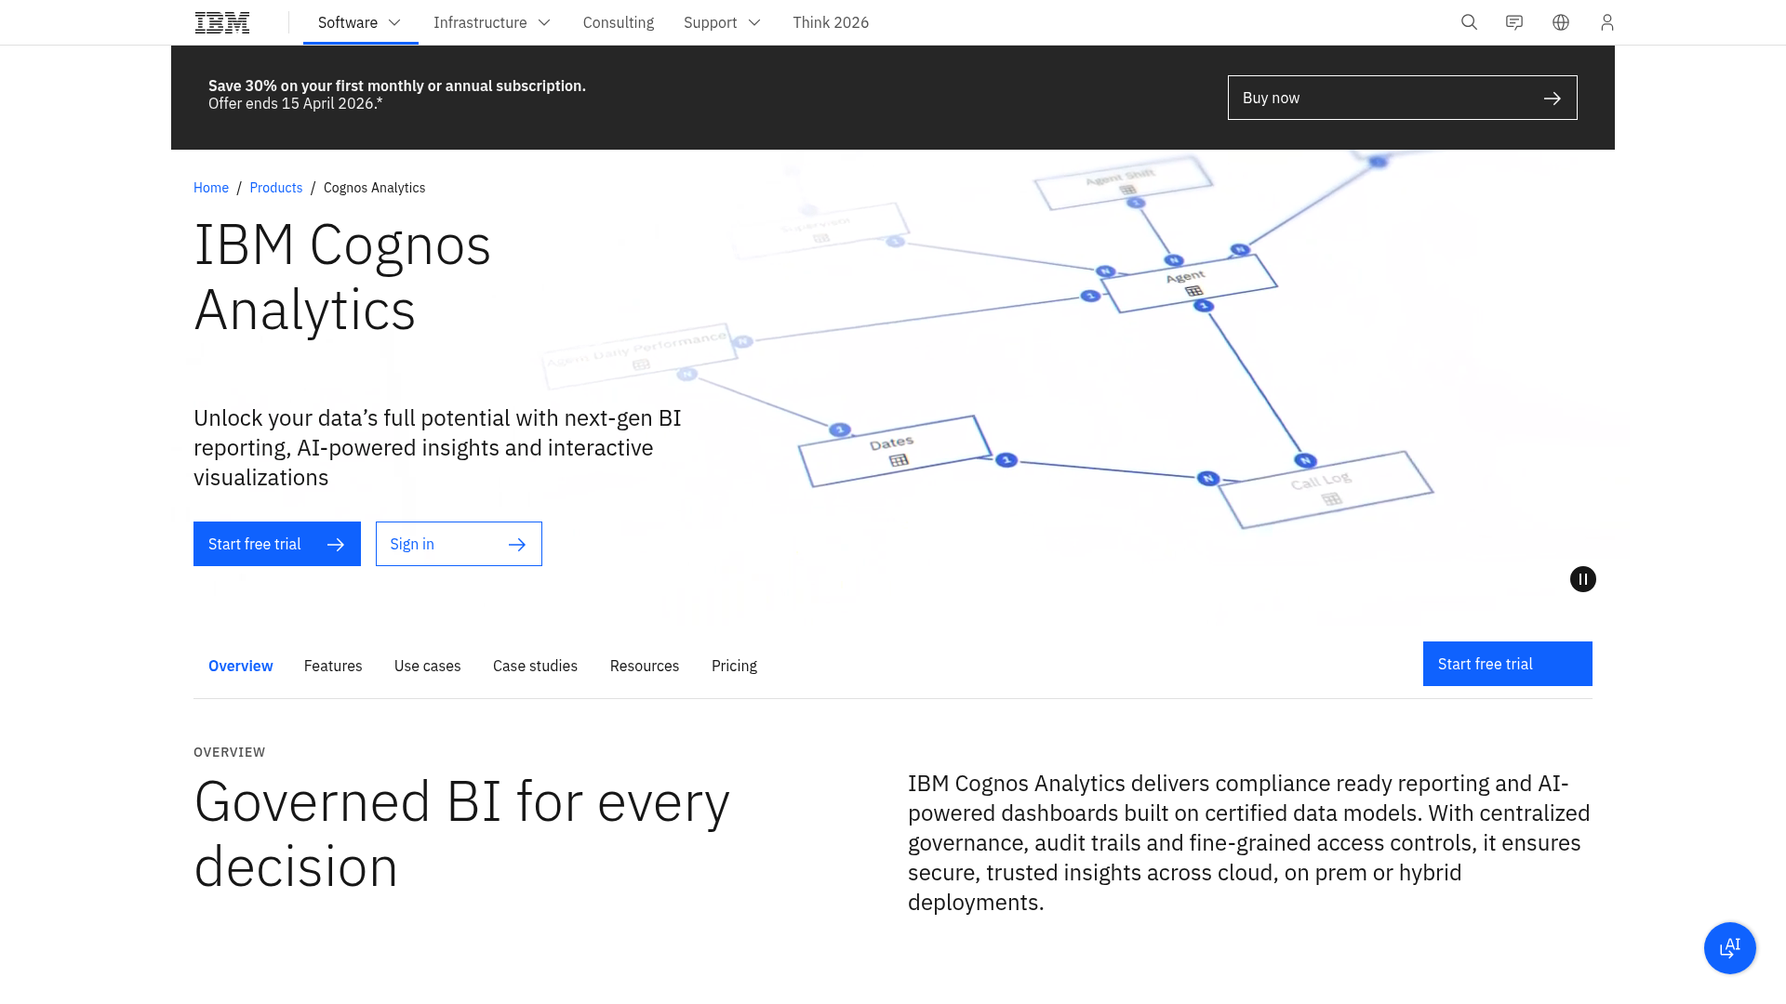The width and height of the screenshot is (1786, 1004).
Task: Open the Consulting menu item
Action: 618,22
